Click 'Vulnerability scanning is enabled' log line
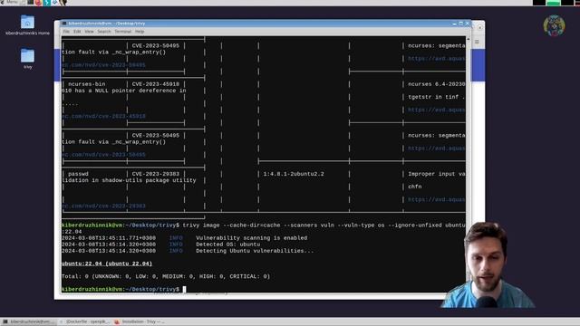Viewport: 580px width, 326px height. (252, 238)
